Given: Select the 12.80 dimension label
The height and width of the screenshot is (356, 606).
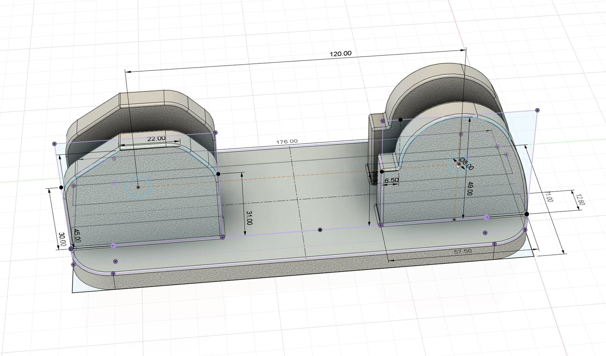Looking at the screenshot, I should click(x=579, y=200).
